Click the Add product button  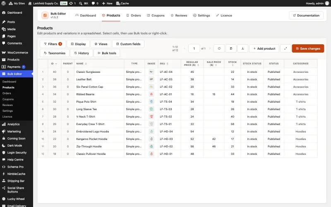pos(264,48)
